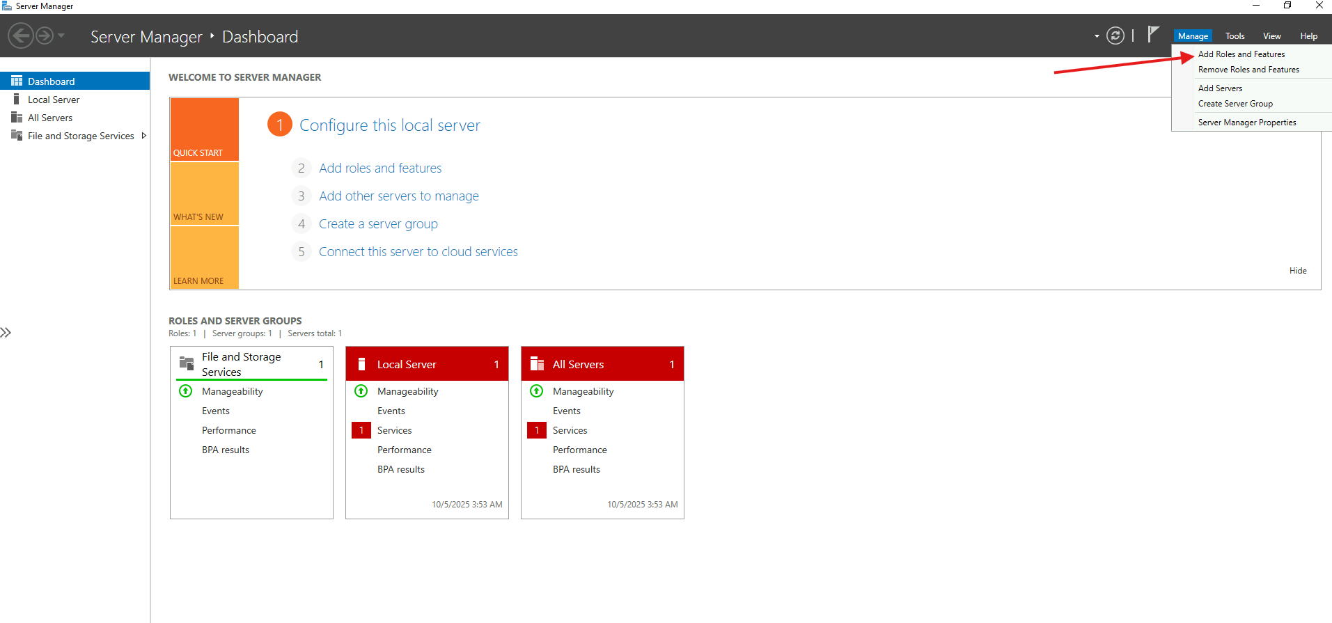Open Server Manager Properties
The width and height of the screenshot is (1332, 623).
(1247, 123)
